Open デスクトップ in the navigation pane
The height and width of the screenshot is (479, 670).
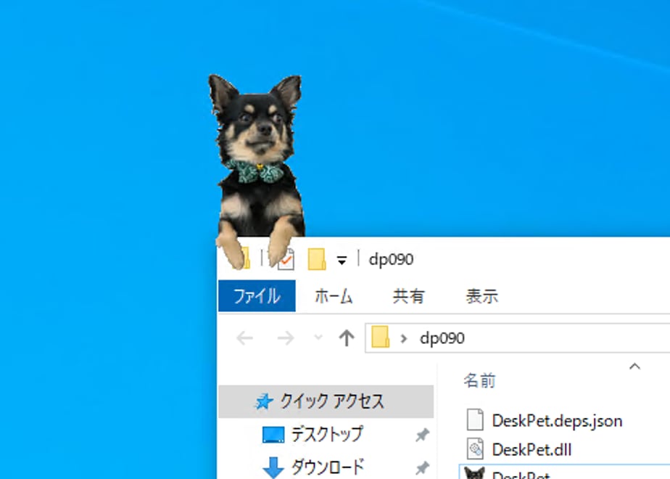[x=327, y=434]
